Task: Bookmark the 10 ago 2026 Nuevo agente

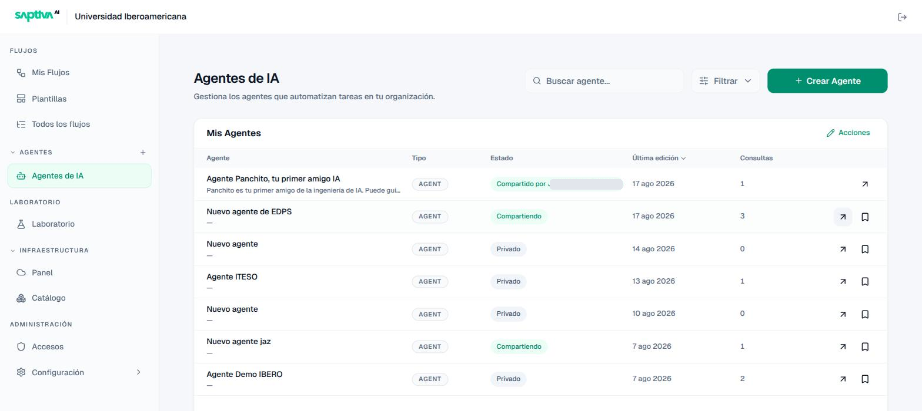Action: click(x=865, y=314)
